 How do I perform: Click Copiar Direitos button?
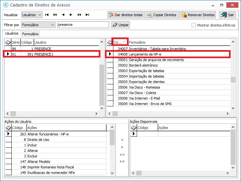[162, 15]
